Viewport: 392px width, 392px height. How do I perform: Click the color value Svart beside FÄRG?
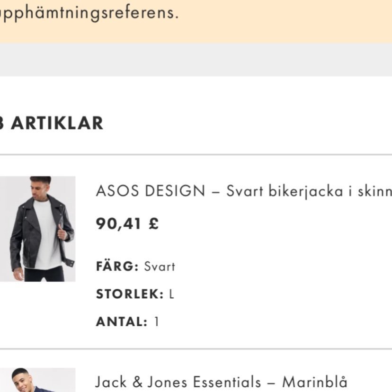[160, 267]
